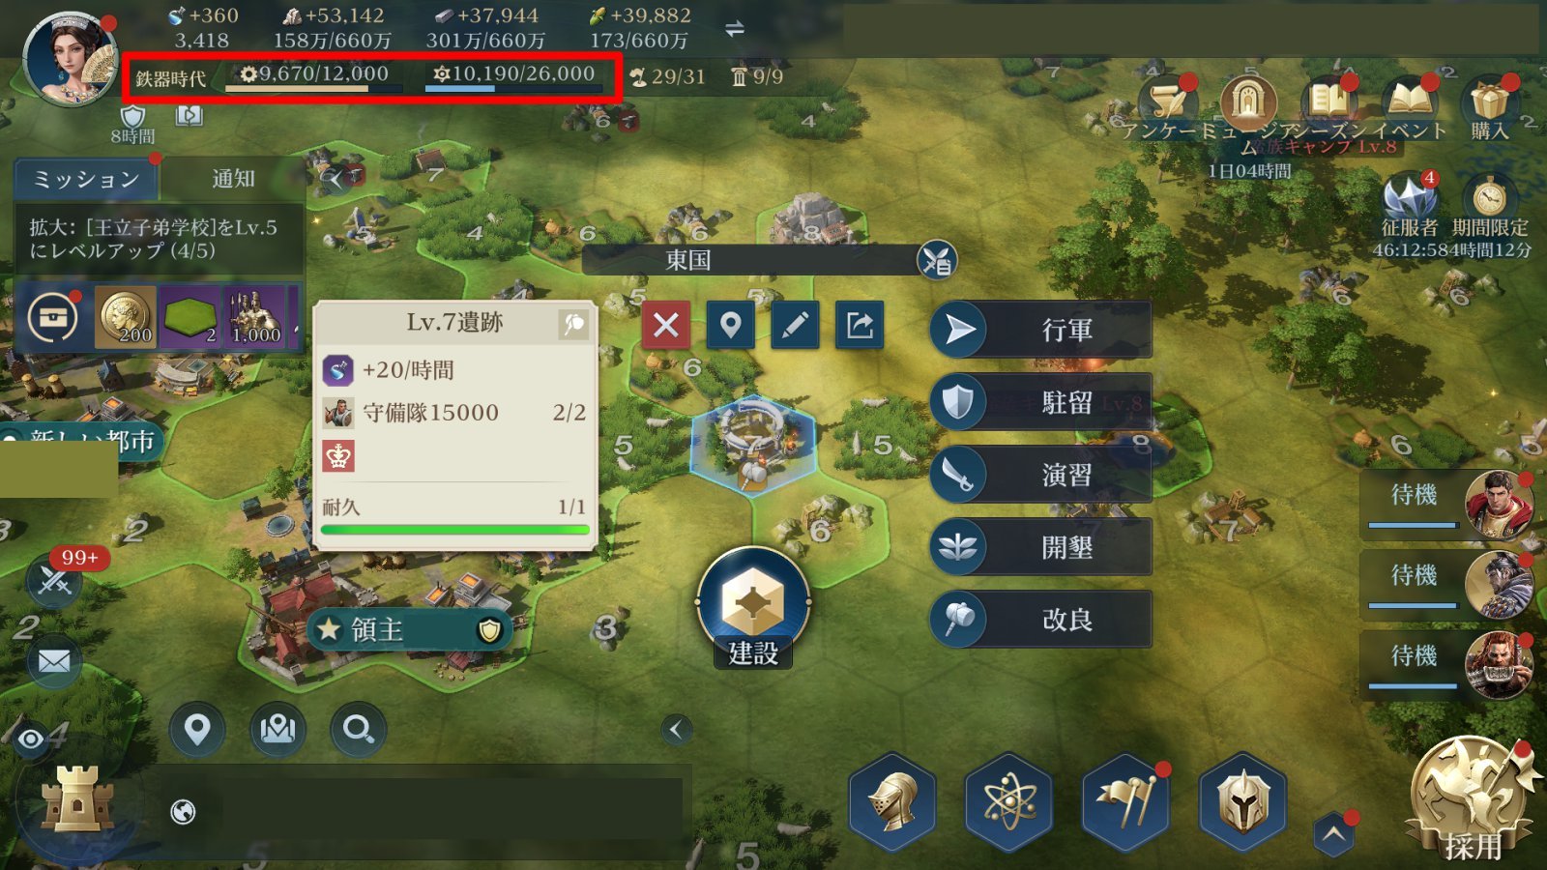Expand the menu with the up chevron
1547x870 pixels.
(x=1333, y=835)
